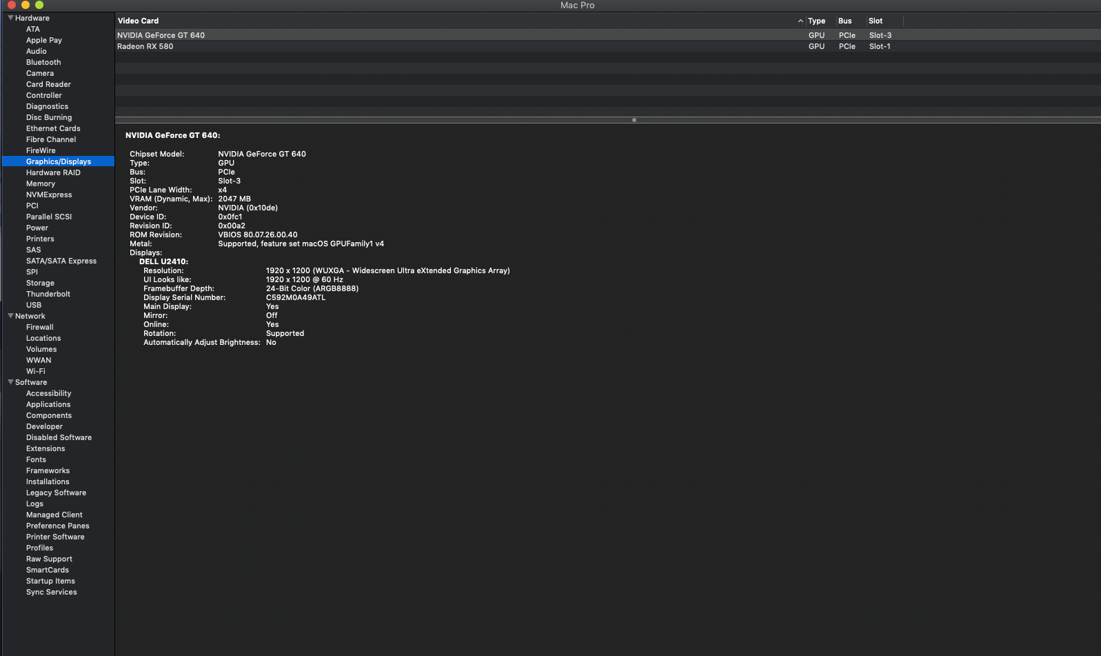Open Accessibility under Software
Image resolution: width=1101 pixels, height=656 pixels.
[x=49, y=393]
